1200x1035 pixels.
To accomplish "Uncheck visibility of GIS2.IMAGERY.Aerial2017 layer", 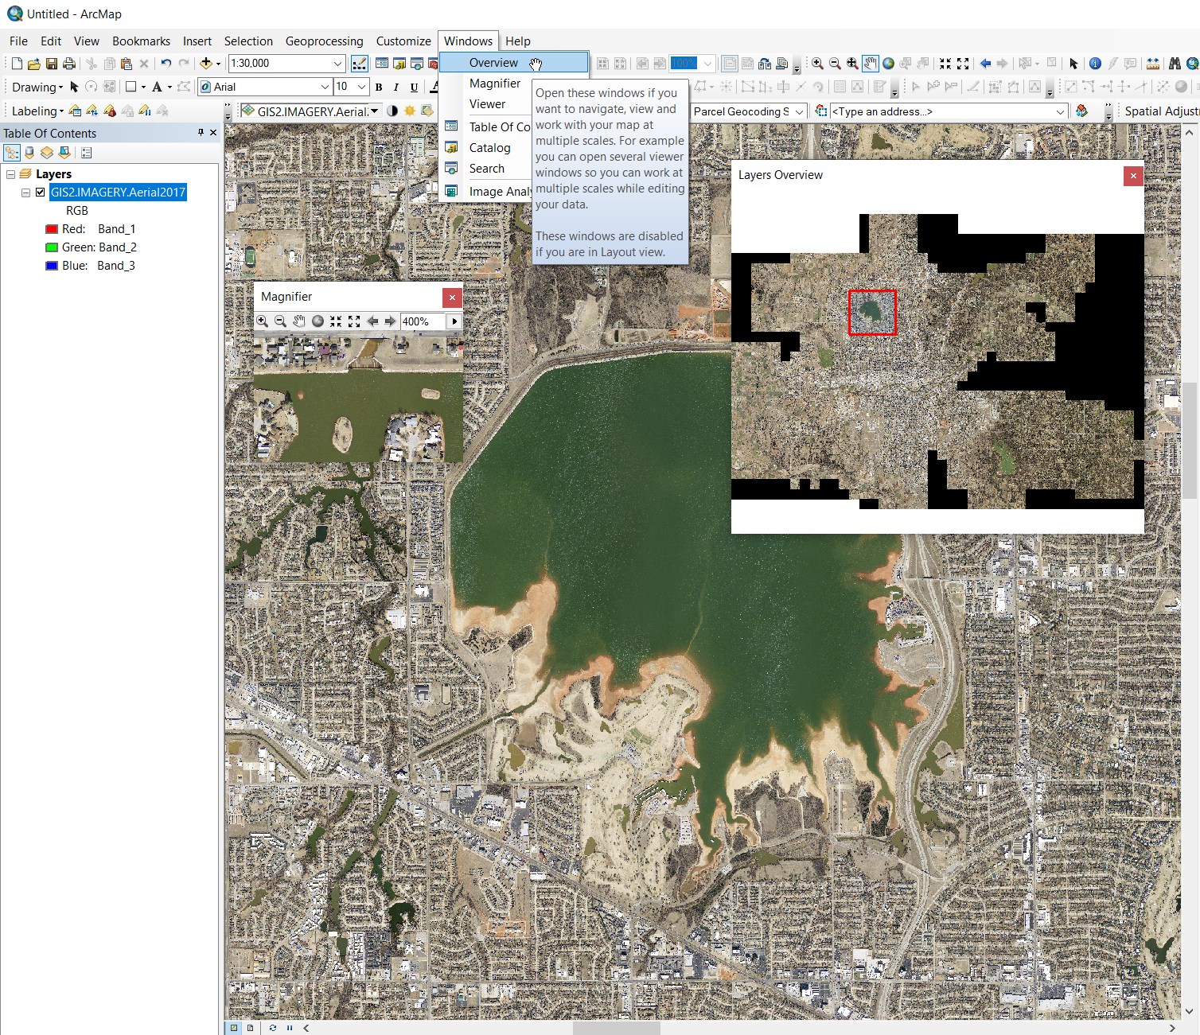I will pyautogui.click(x=40, y=192).
